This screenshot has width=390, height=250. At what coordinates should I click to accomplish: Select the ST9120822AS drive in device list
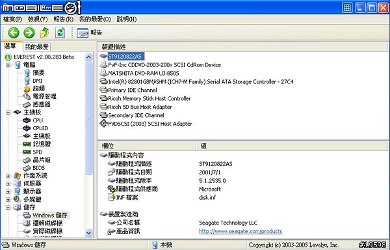coord(125,57)
